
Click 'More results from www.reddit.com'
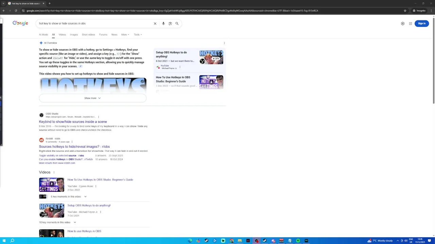pyautogui.click(x=57, y=163)
